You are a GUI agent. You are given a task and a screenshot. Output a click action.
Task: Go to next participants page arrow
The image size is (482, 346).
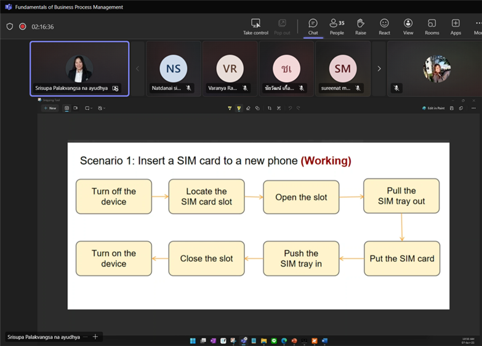pos(379,69)
